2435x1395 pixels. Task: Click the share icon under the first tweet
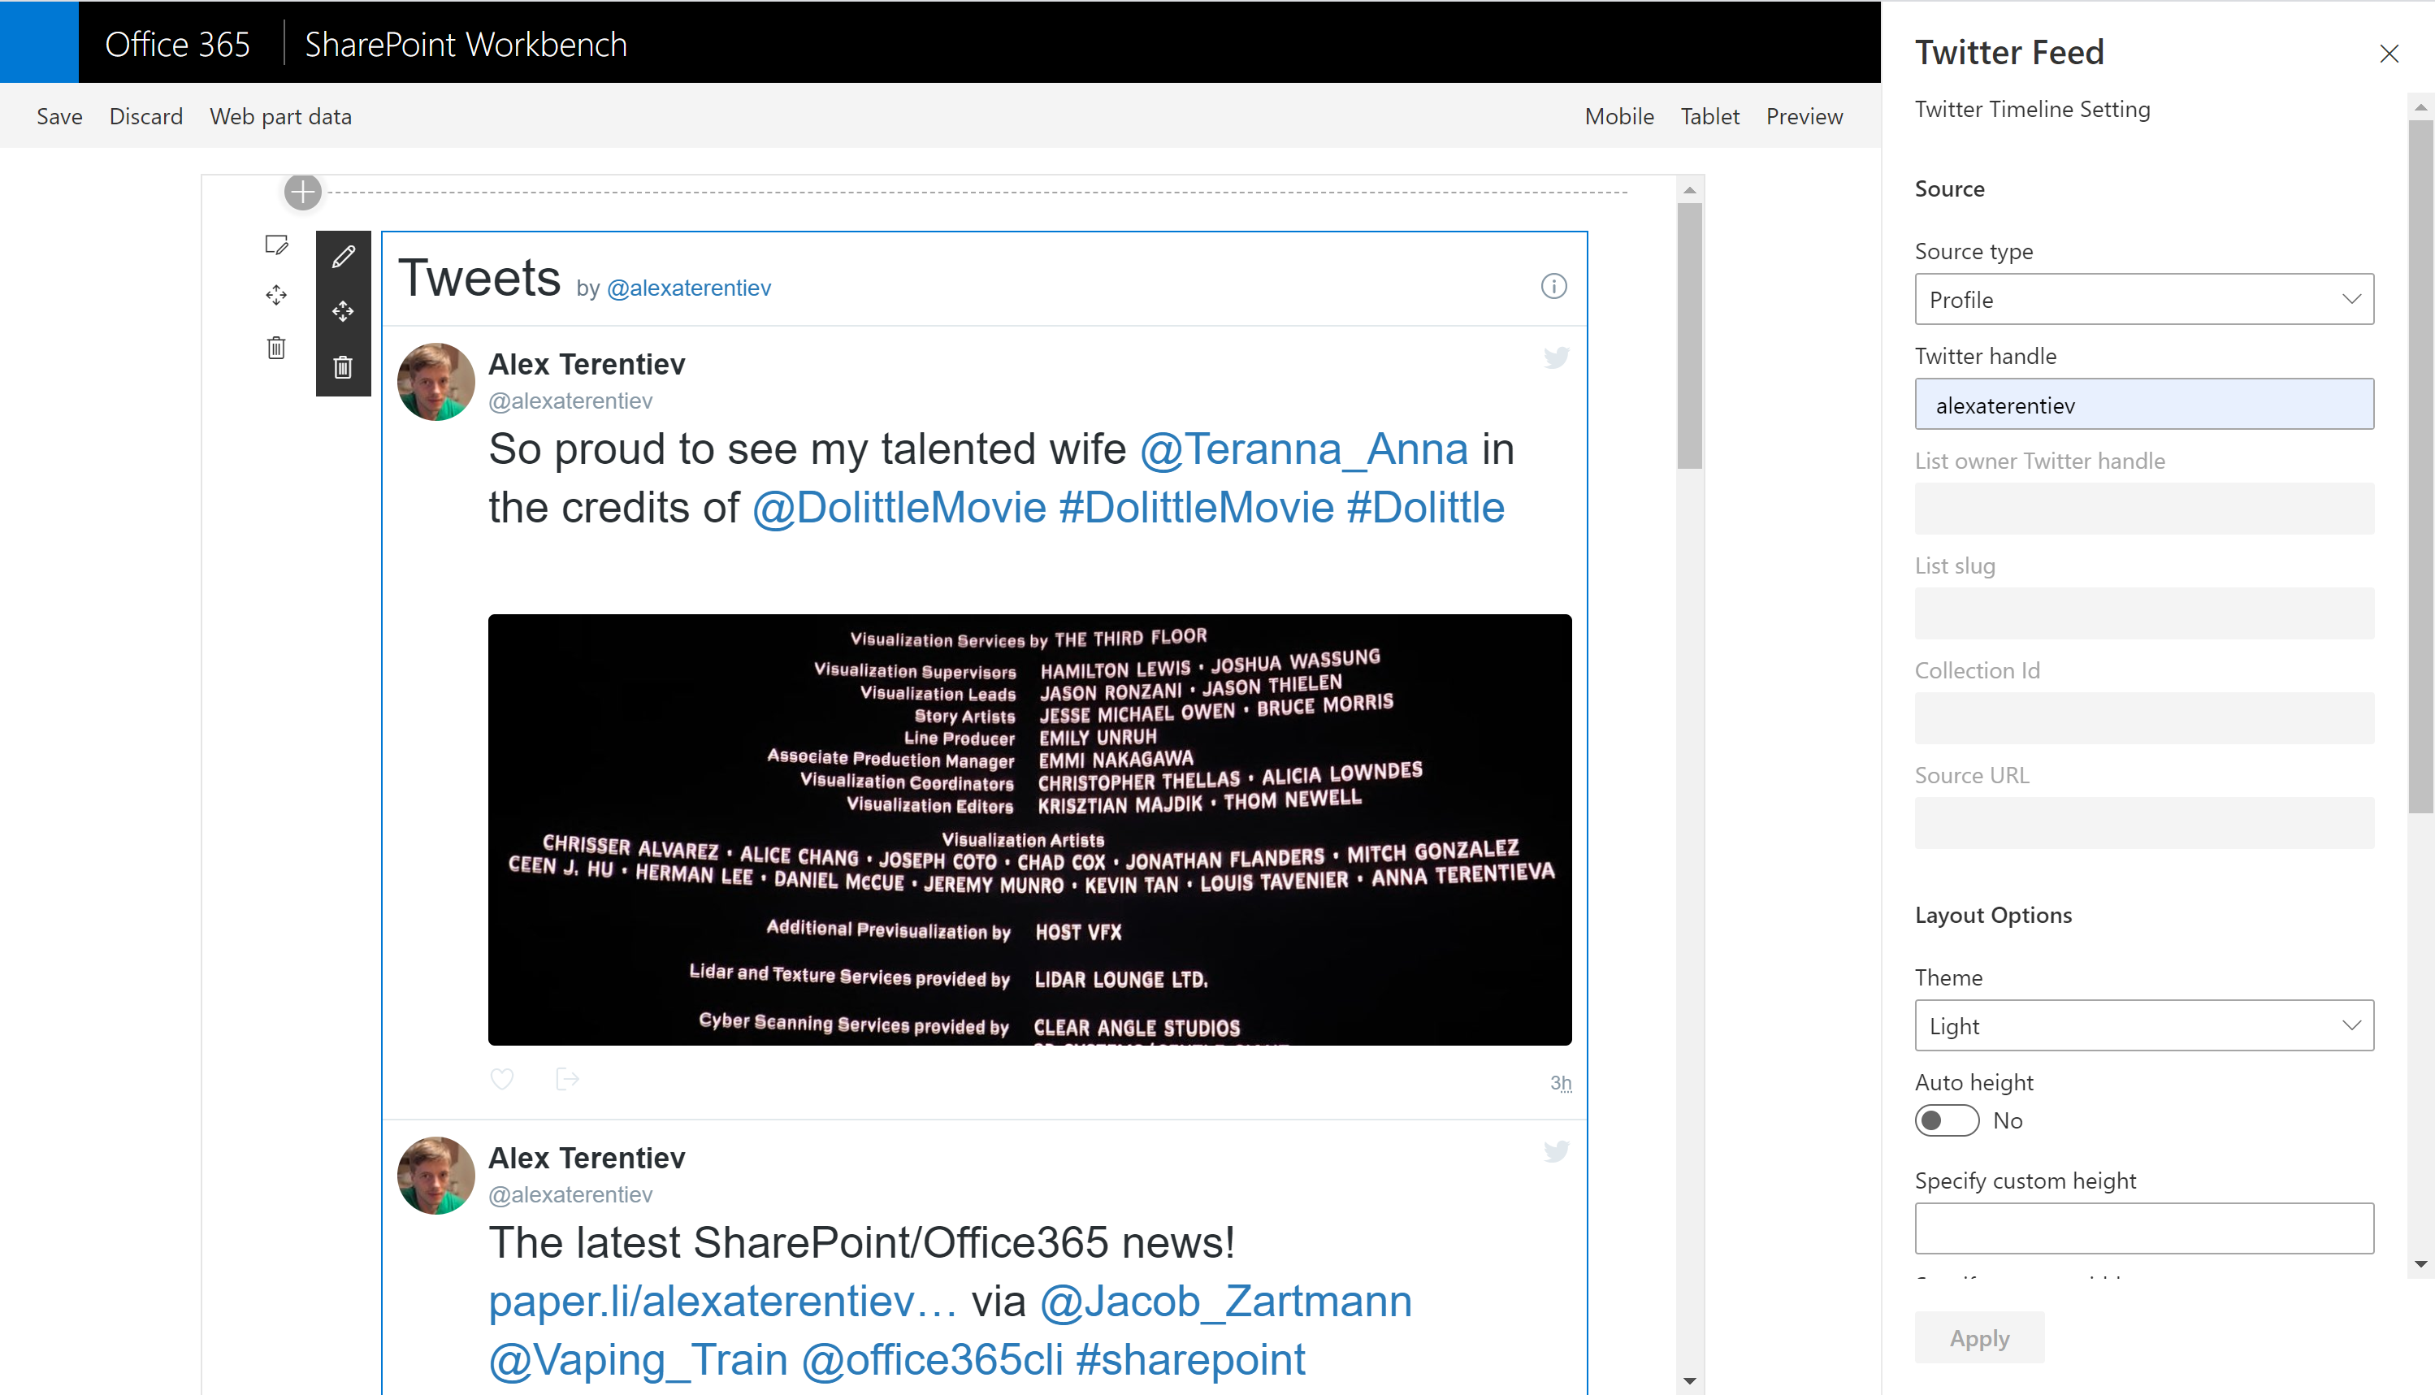(567, 1079)
